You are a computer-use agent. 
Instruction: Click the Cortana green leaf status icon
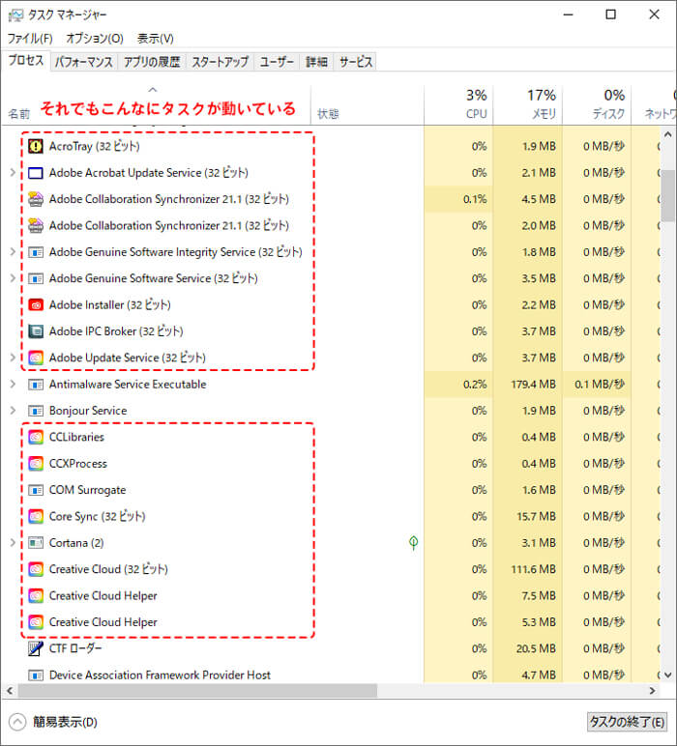click(x=414, y=543)
